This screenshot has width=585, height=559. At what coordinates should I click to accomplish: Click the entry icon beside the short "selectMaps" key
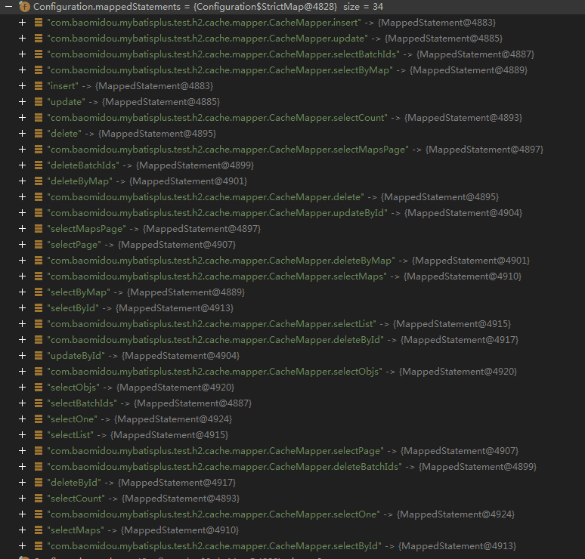pyautogui.click(x=39, y=530)
